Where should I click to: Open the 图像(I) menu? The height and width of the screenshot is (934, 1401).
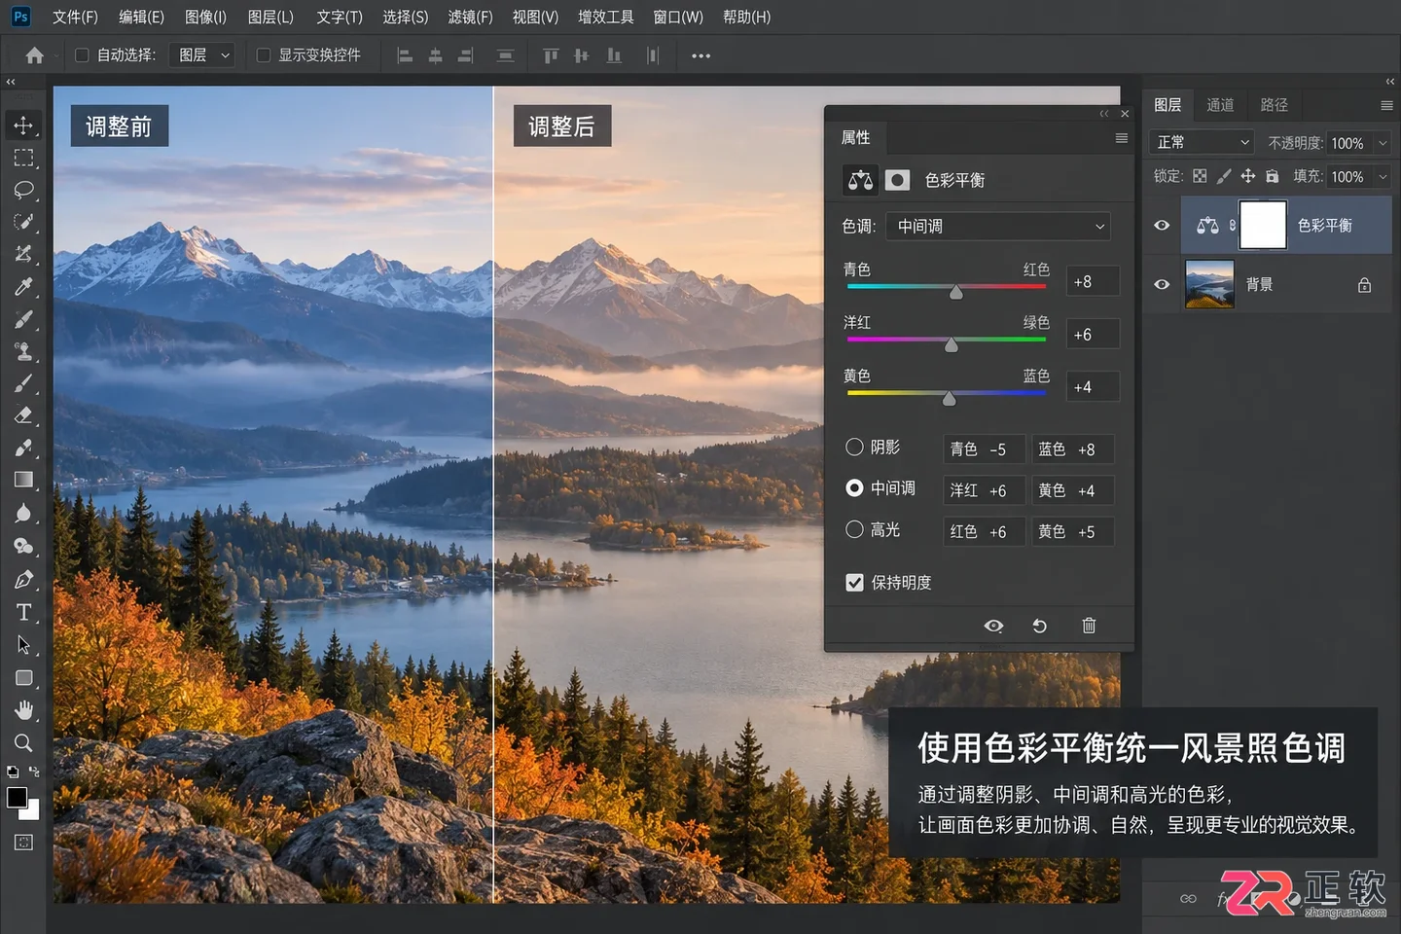[x=205, y=17]
